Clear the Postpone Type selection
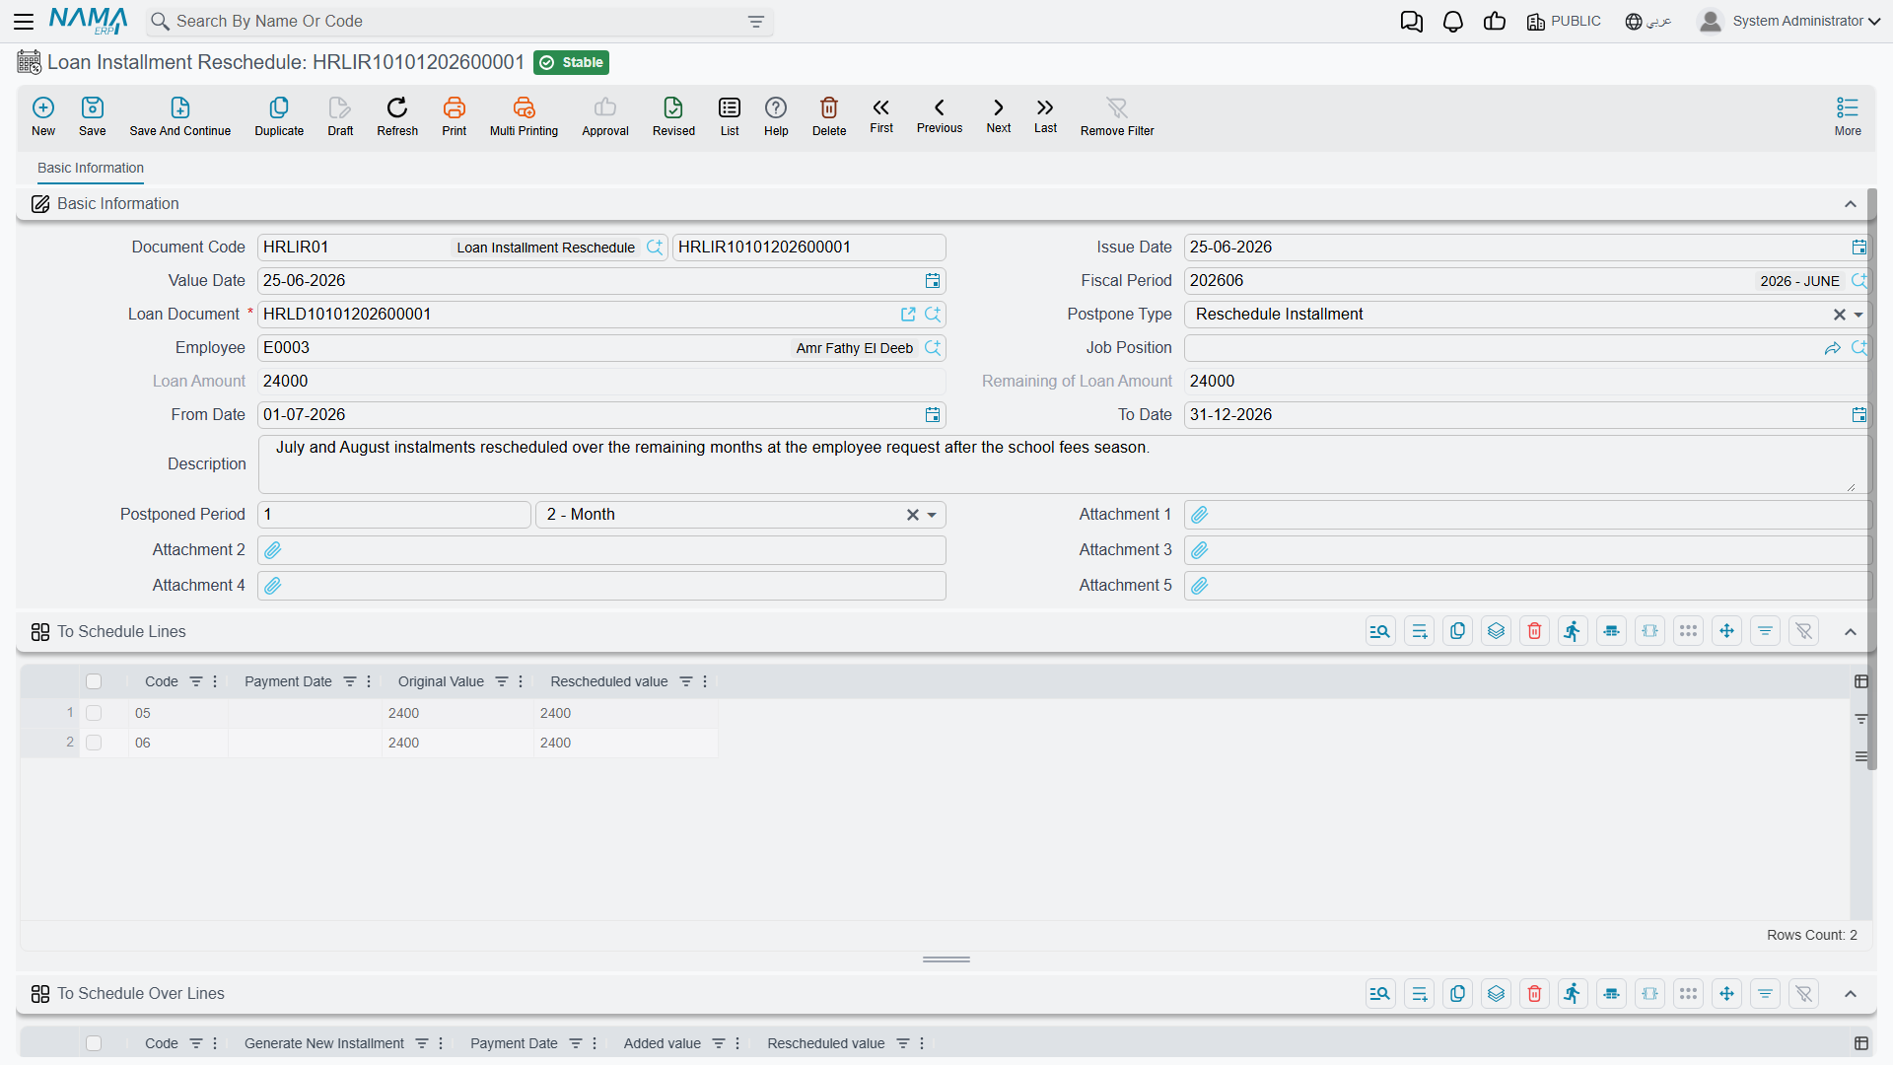 pos(1839,315)
